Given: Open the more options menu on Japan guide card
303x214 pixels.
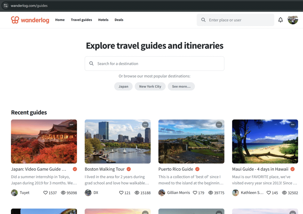Looking at the screenshot, I should pos(72,125).
